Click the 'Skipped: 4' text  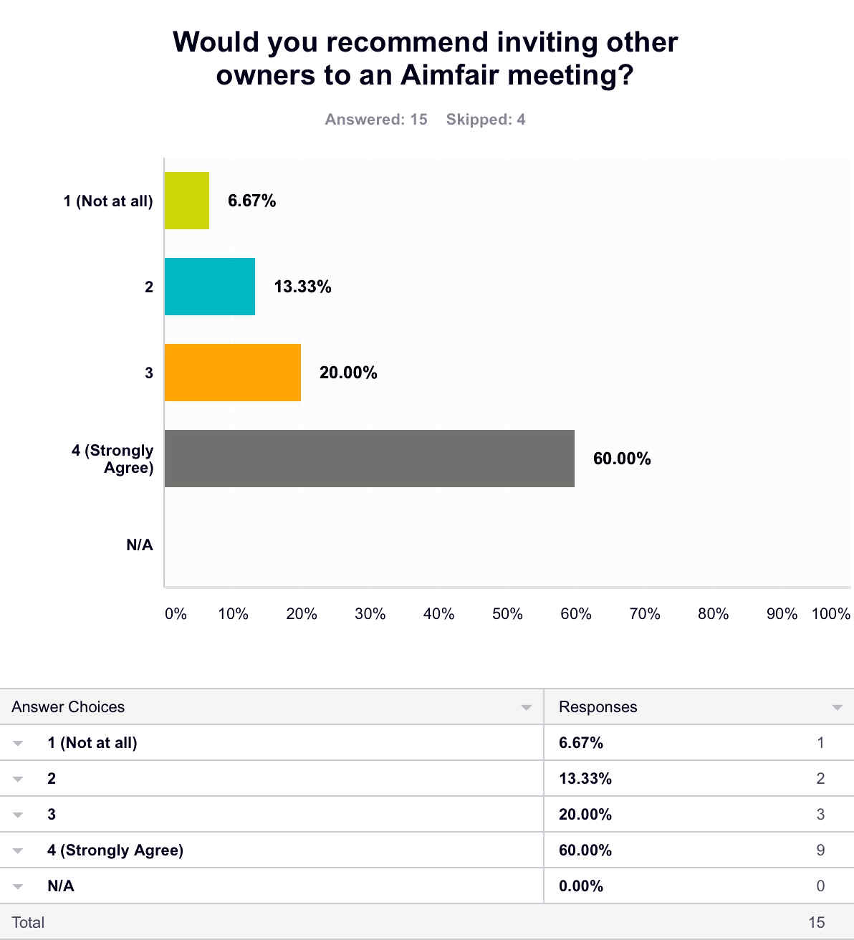click(486, 120)
